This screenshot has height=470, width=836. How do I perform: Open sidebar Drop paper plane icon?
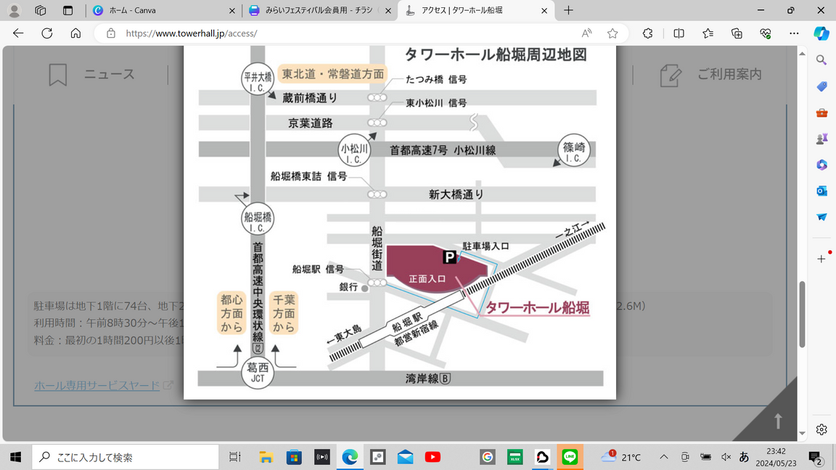(821, 217)
